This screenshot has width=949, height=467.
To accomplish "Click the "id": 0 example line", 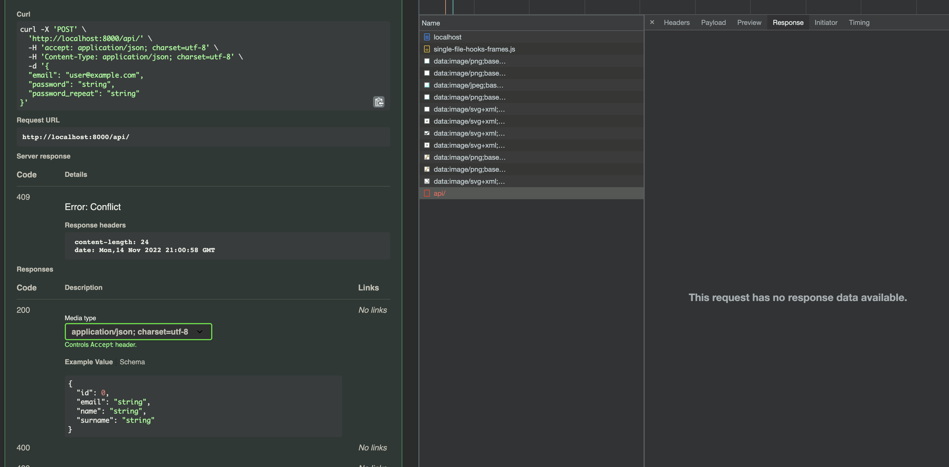I will tap(93, 393).
